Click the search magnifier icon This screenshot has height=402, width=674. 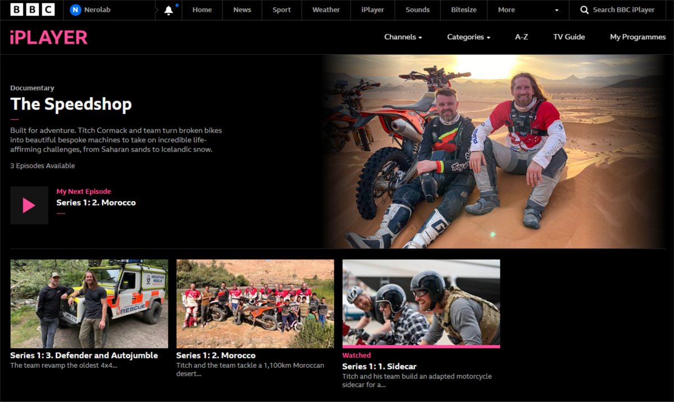(x=585, y=10)
